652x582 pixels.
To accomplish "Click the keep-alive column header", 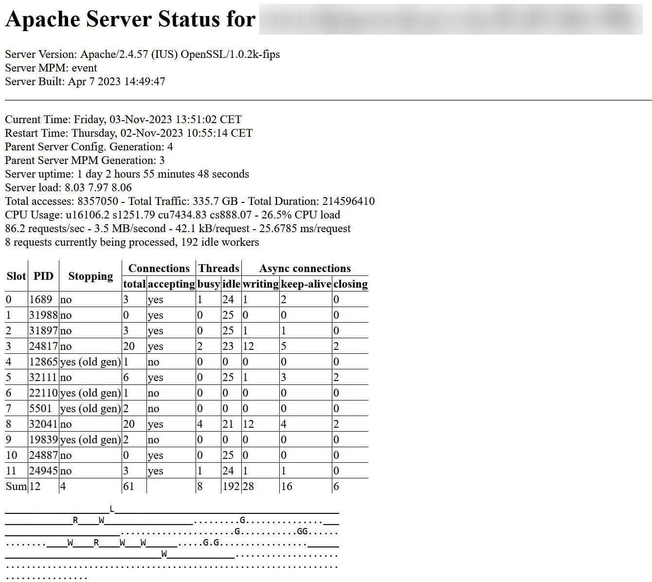I will click(x=306, y=284).
